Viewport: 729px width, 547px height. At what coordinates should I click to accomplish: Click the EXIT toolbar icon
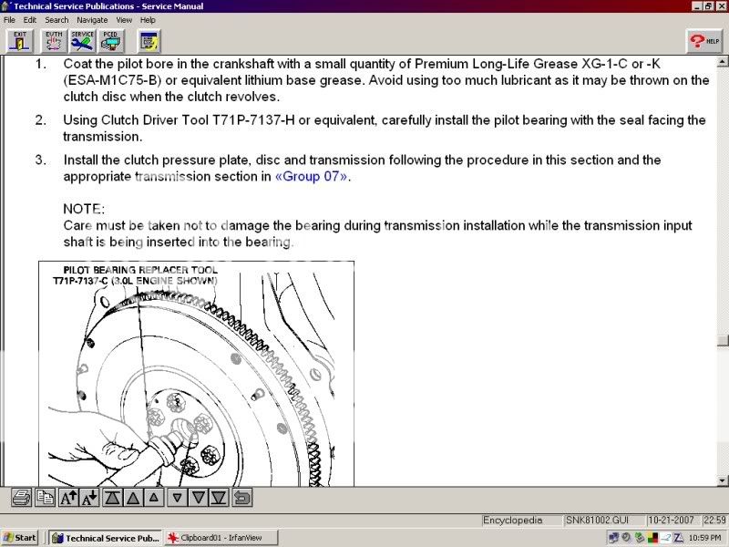pos(20,40)
